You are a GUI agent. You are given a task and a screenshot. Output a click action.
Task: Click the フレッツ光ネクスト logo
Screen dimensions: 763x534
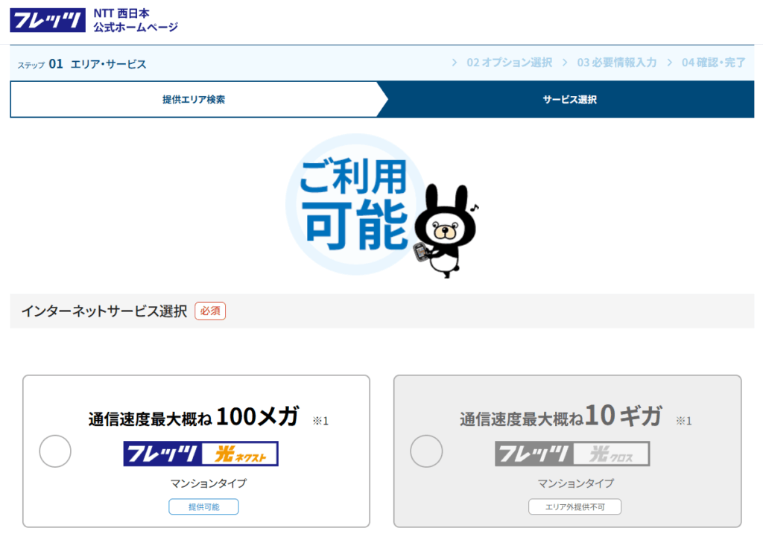point(201,454)
